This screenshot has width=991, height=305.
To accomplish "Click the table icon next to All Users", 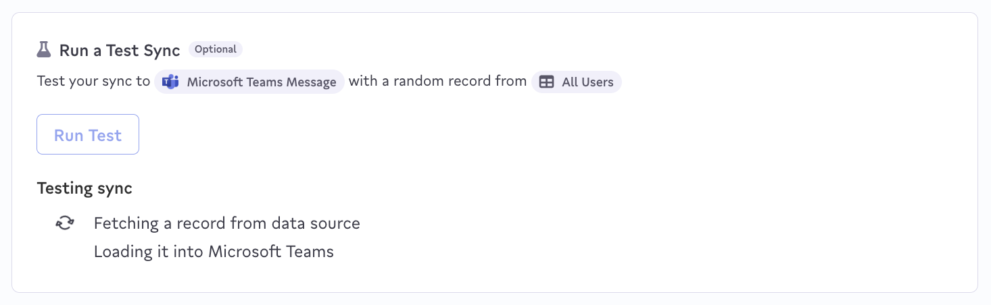I will click(x=547, y=82).
